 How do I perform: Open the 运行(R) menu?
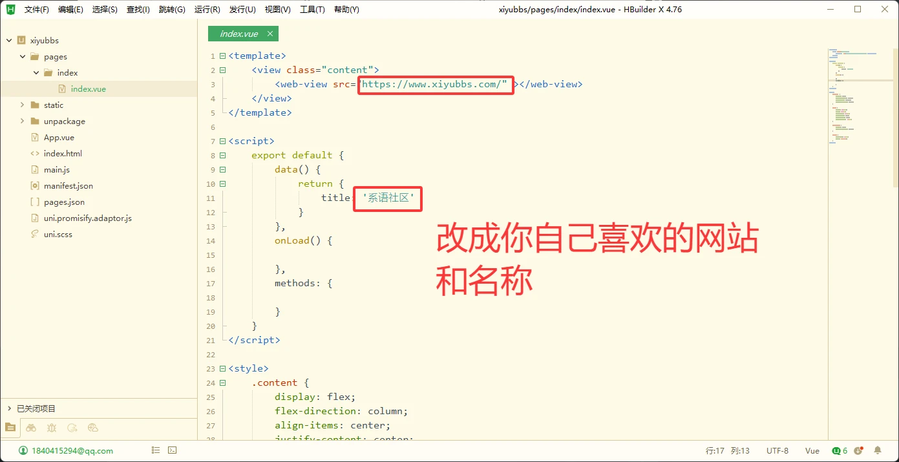(x=207, y=9)
